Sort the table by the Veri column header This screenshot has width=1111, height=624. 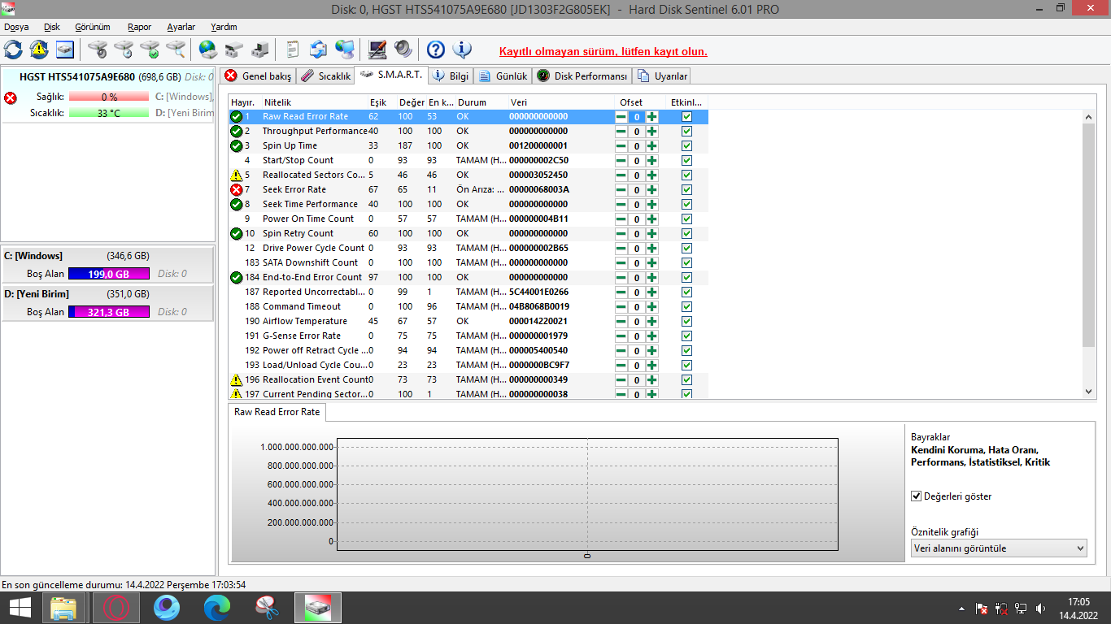(561, 102)
